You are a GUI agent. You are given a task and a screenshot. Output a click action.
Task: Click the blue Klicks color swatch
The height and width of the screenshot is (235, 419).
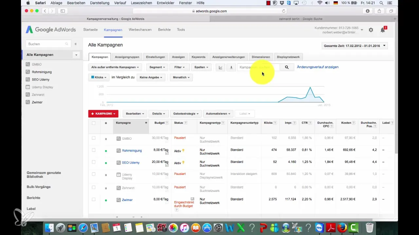pos(93,77)
